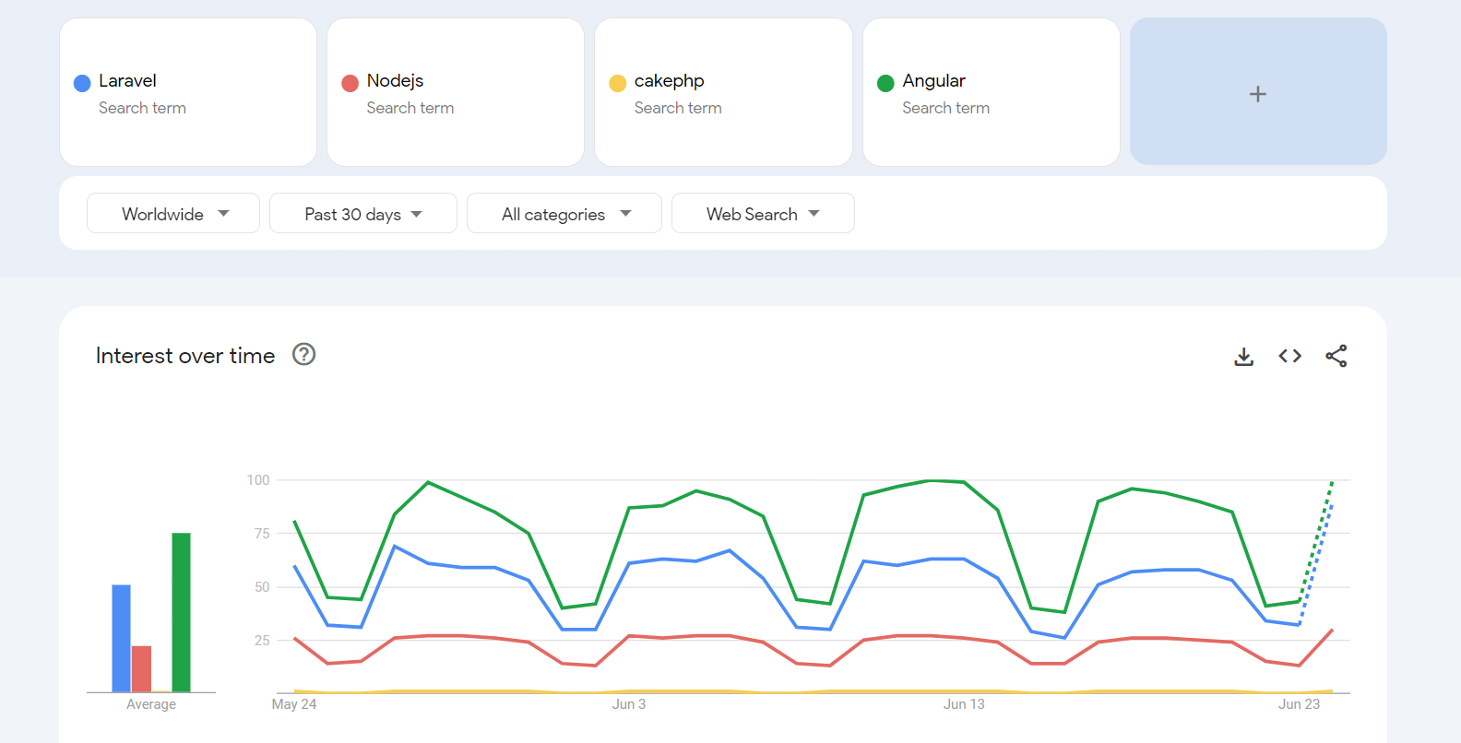The width and height of the screenshot is (1461, 743).
Task: Click the green Angular average bar
Action: 181,612
